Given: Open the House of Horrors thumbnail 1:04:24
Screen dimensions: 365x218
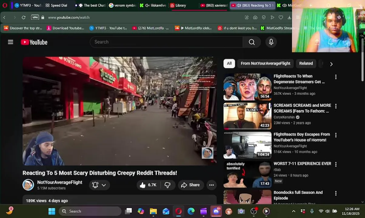Looking at the screenshot, I should click(x=247, y=145).
